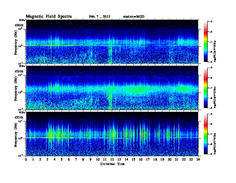Click hour "8" on the time axis
Image resolution: width=236 pixels, height=183 pixels.
coord(83,160)
